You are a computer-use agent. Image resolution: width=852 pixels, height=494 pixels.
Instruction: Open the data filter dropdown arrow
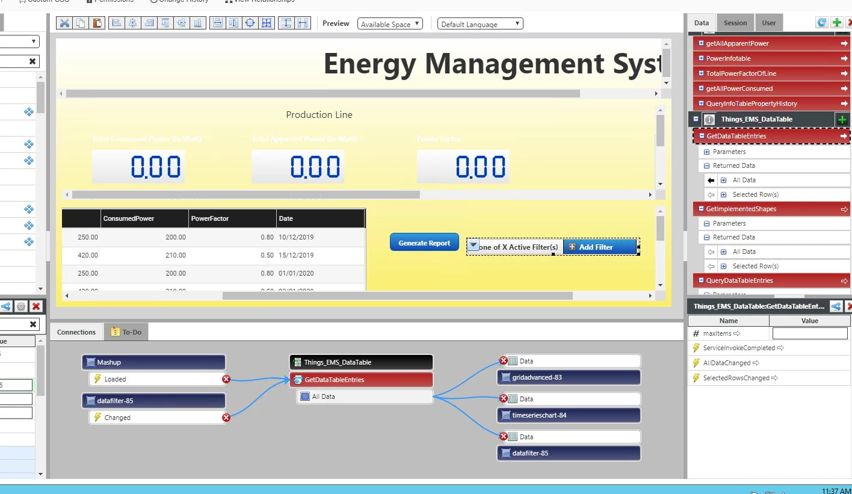click(473, 245)
